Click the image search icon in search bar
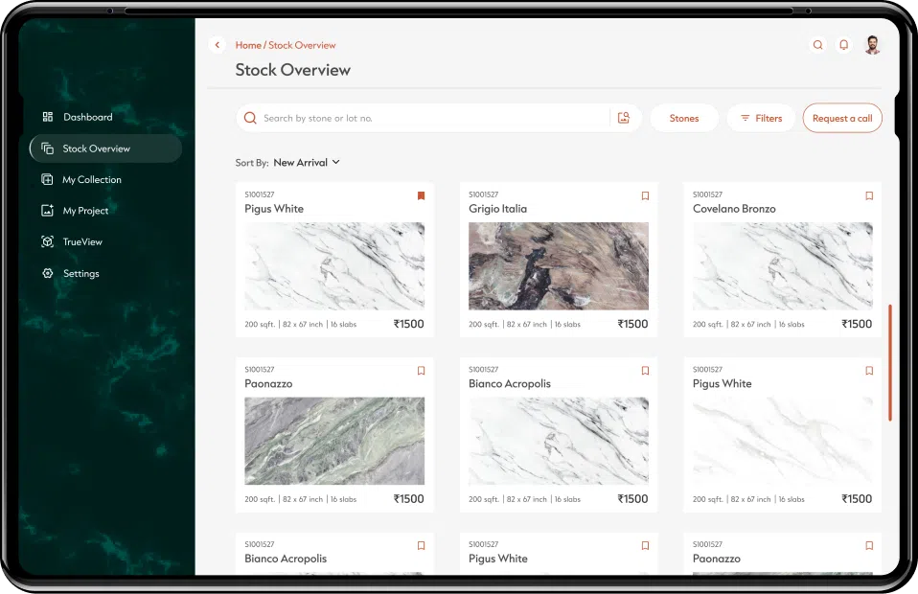 click(x=624, y=118)
